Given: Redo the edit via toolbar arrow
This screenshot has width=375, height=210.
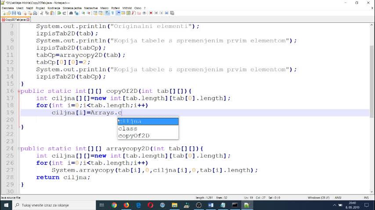Looking at the screenshot, I should pos(64,13).
